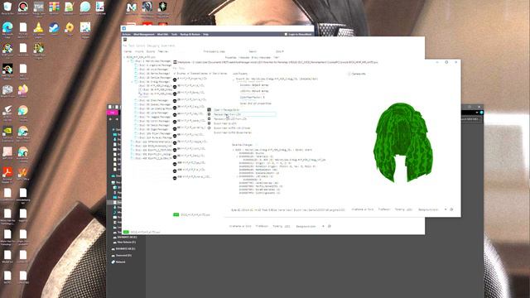Go back in the File Explorer window
Viewport: 530px width, 298px height.
point(110,119)
